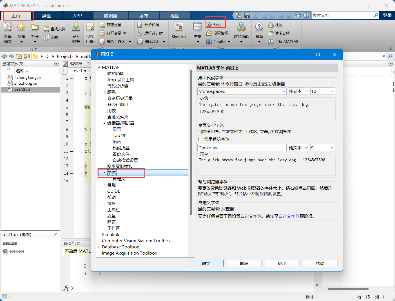Expand the General (常规) tree node
395x301 pixels.
coord(104,185)
